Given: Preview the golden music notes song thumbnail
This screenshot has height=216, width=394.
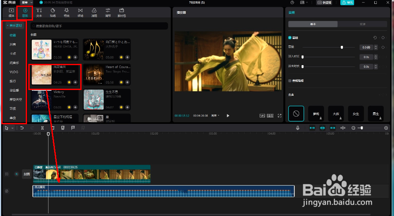Looking at the screenshot, I should point(94,49).
